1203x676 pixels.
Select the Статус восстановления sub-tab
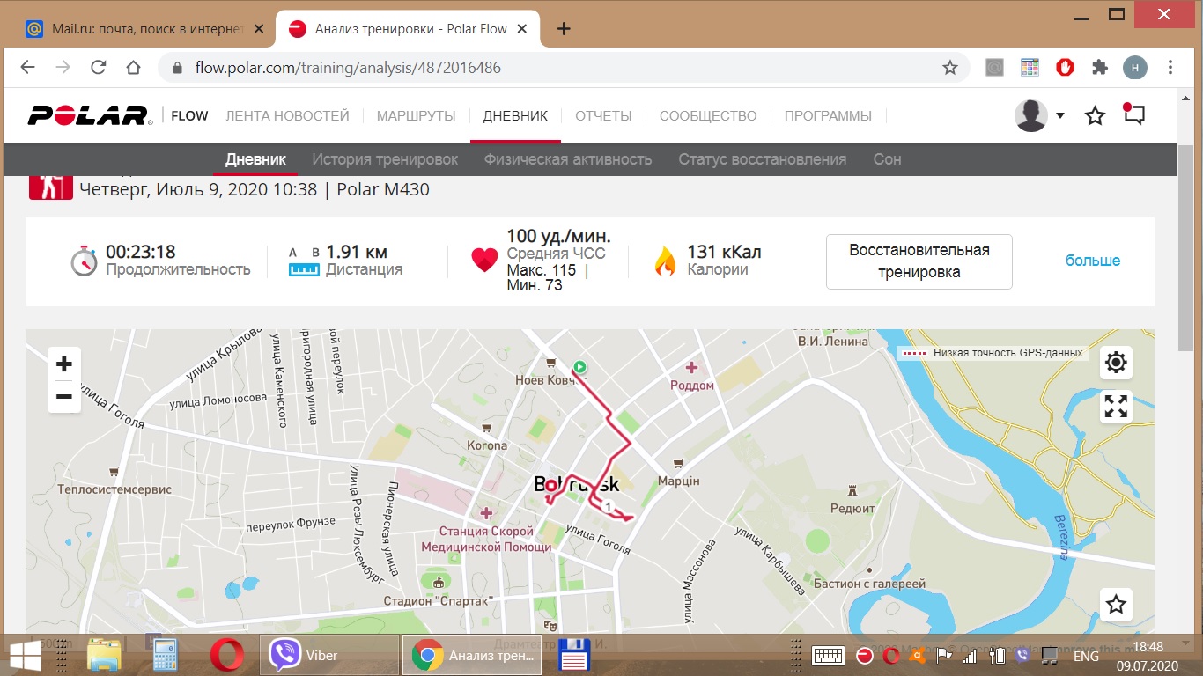763,159
